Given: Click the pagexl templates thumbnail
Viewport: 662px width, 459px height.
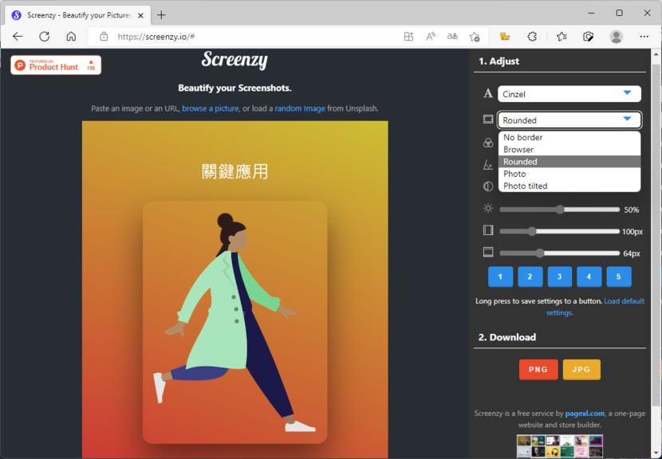Looking at the screenshot, I should point(560,447).
